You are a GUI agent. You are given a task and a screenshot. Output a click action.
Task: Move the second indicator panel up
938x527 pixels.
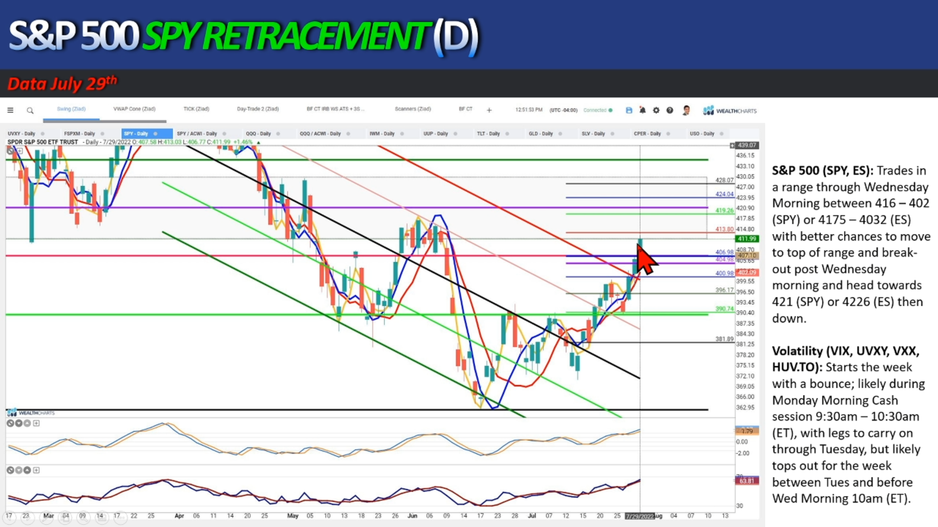[27, 470]
